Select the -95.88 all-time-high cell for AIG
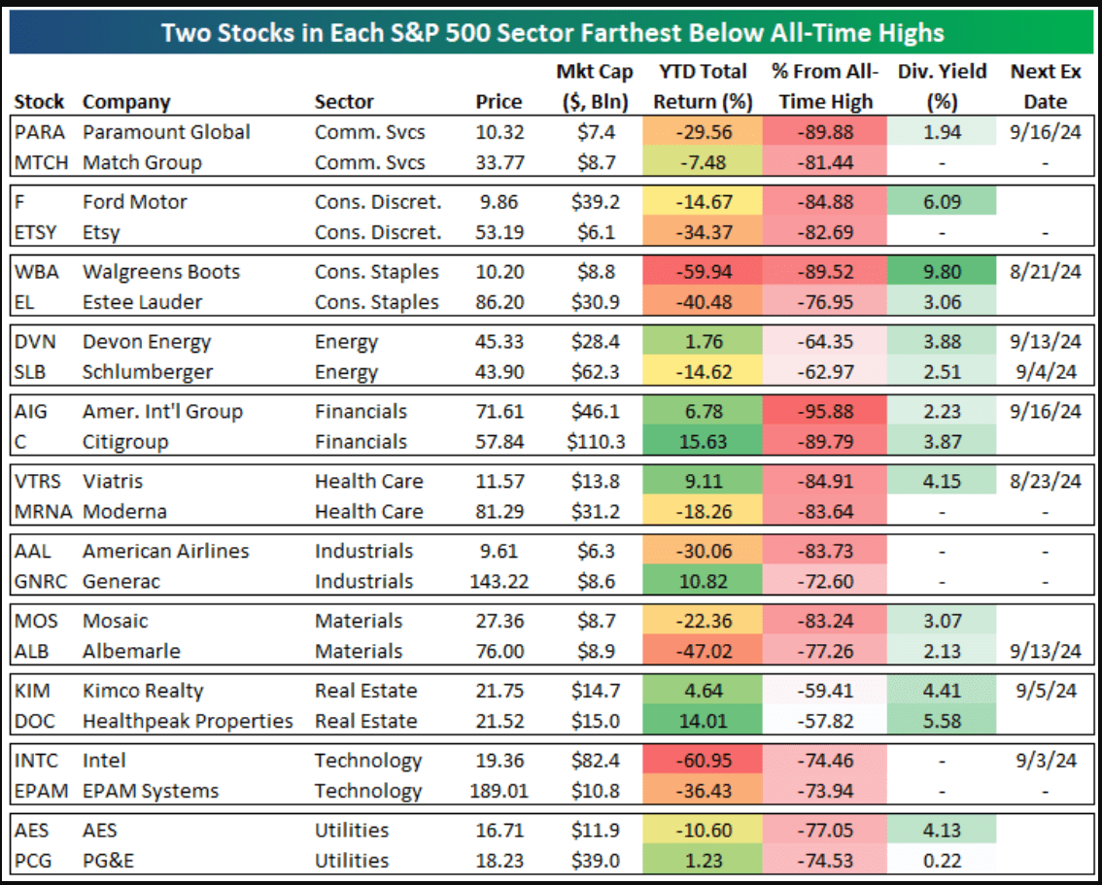The height and width of the screenshot is (885, 1102). [x=825, y=412]
